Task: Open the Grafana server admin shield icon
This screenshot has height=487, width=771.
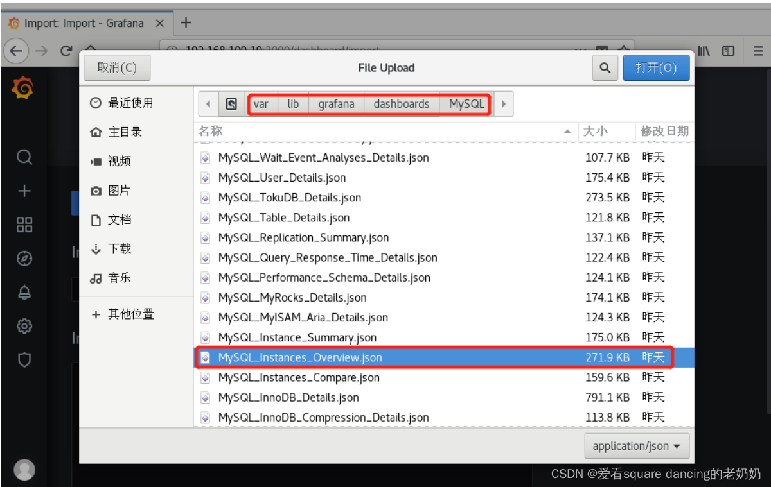Action: point(24,360)
